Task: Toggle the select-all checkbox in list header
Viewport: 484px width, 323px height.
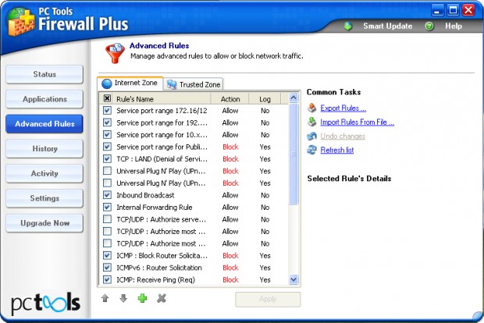Action: pos(107,98)
